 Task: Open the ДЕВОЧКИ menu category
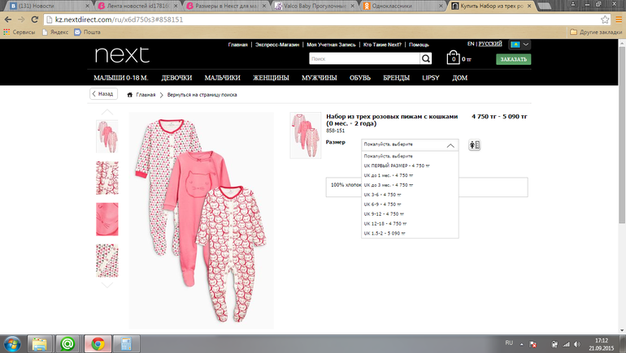tap(176, 78)
